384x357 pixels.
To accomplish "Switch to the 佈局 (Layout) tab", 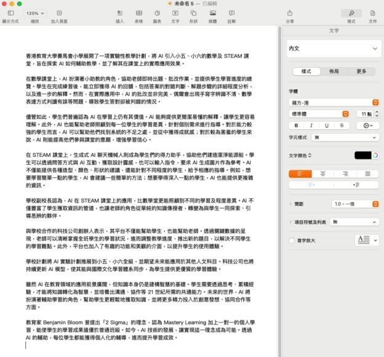I will pyautogui.click(x=334, y=71).
